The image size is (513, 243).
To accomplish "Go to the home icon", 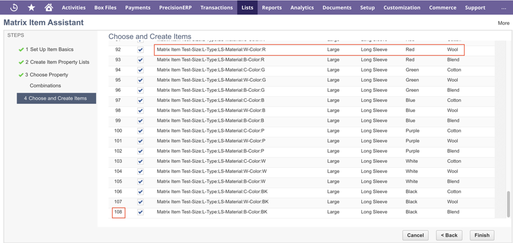I will tap(48, 7).
